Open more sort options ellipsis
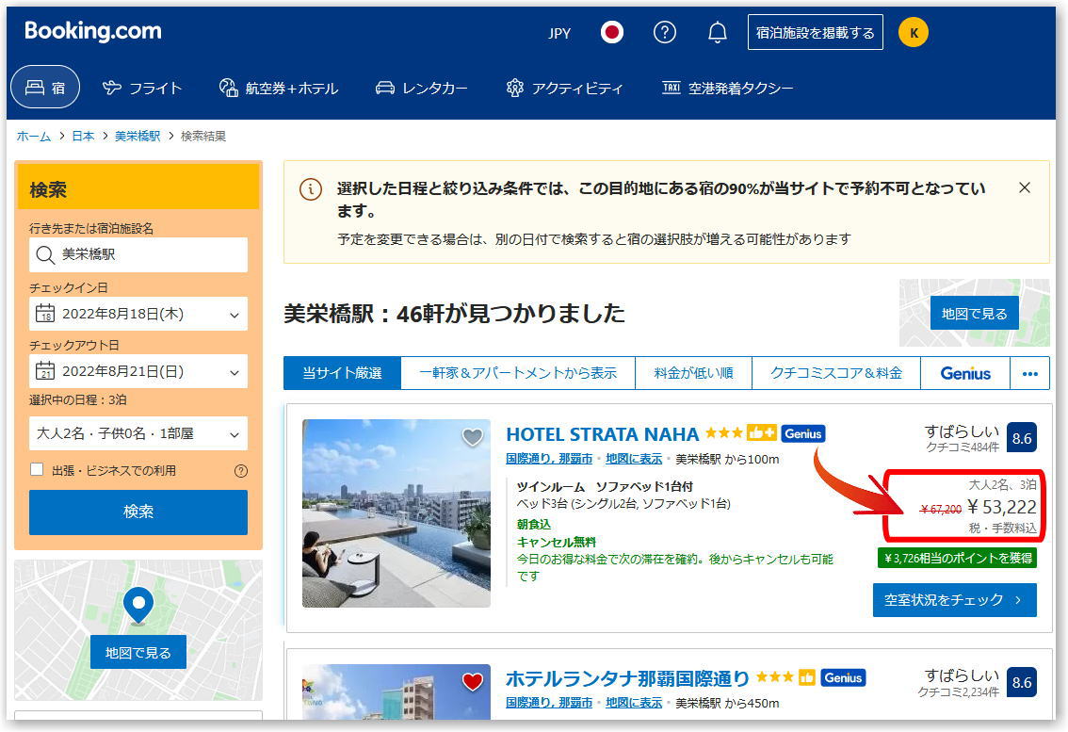1068x732 pixels. tap(1030, 373)
